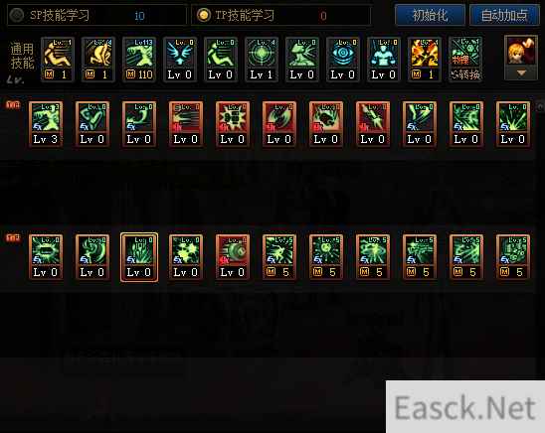Pick the general skill showing level 110
The height and width of the screenshot is (433, 545).
click(139, 60)
